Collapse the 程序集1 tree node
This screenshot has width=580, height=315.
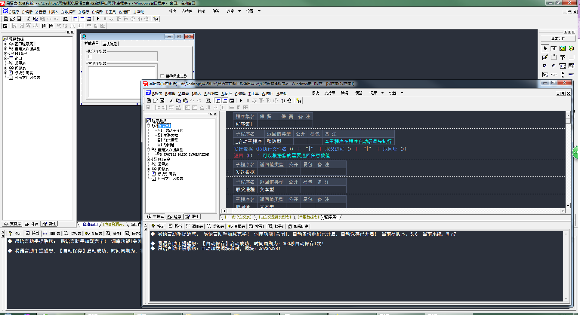pyautogui.click(x=148, y=126)
